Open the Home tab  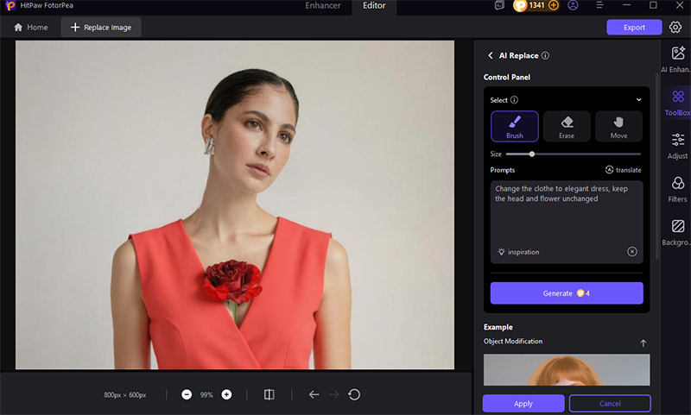click(x=31, y=28)
